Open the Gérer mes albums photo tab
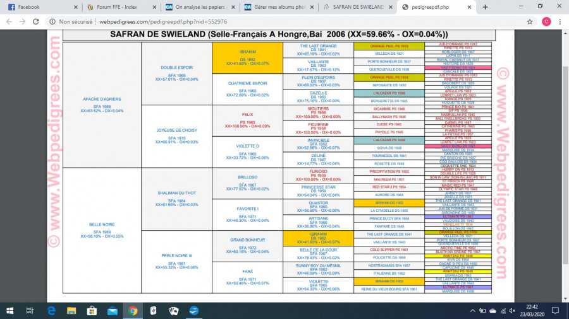Viewport: 569px width, 319px height. pos(278,7)
